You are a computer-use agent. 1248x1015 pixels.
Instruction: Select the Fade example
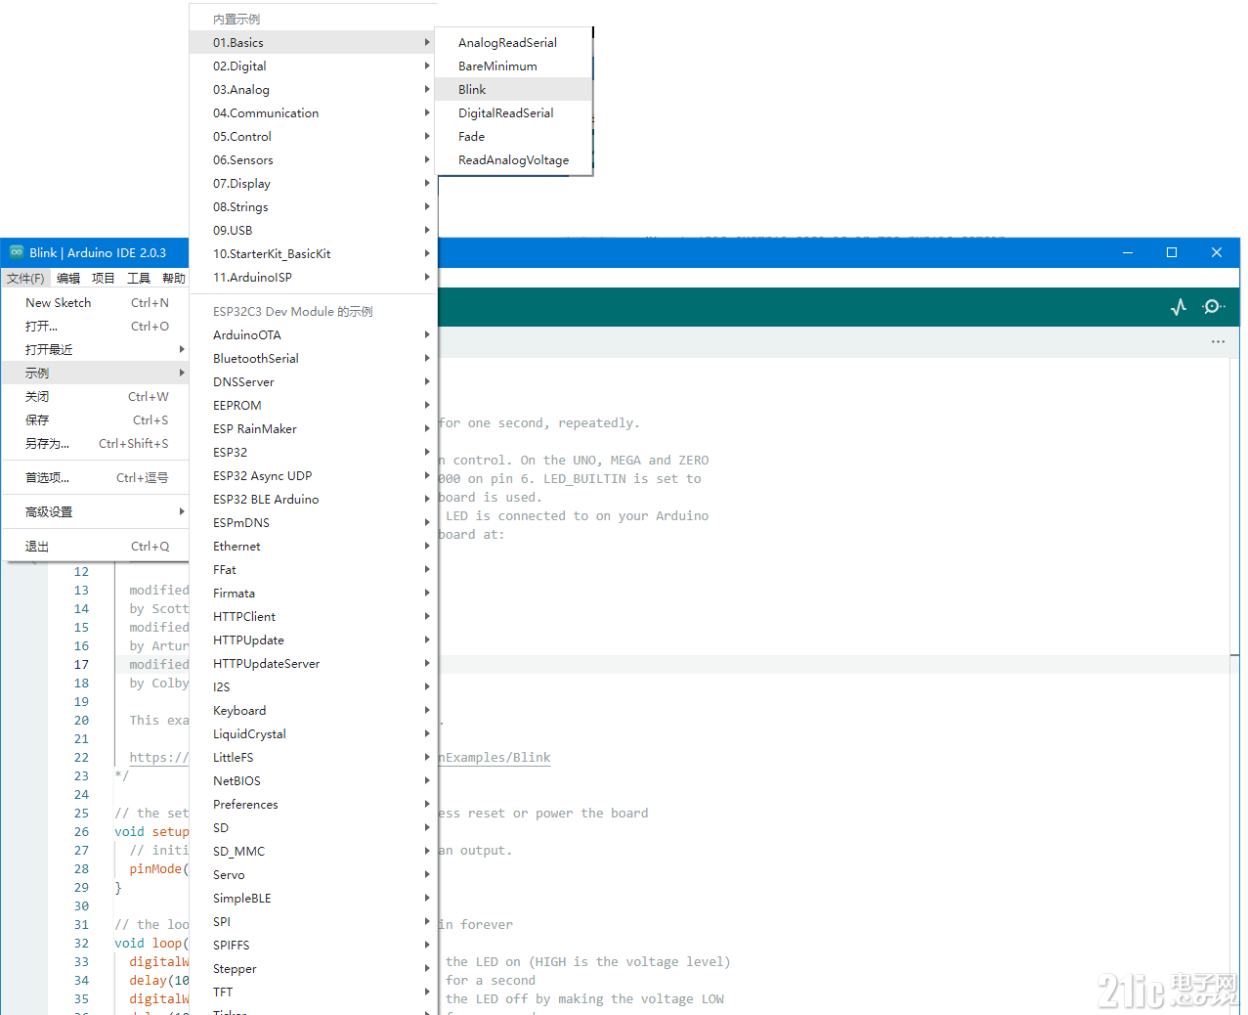[514, 137]
